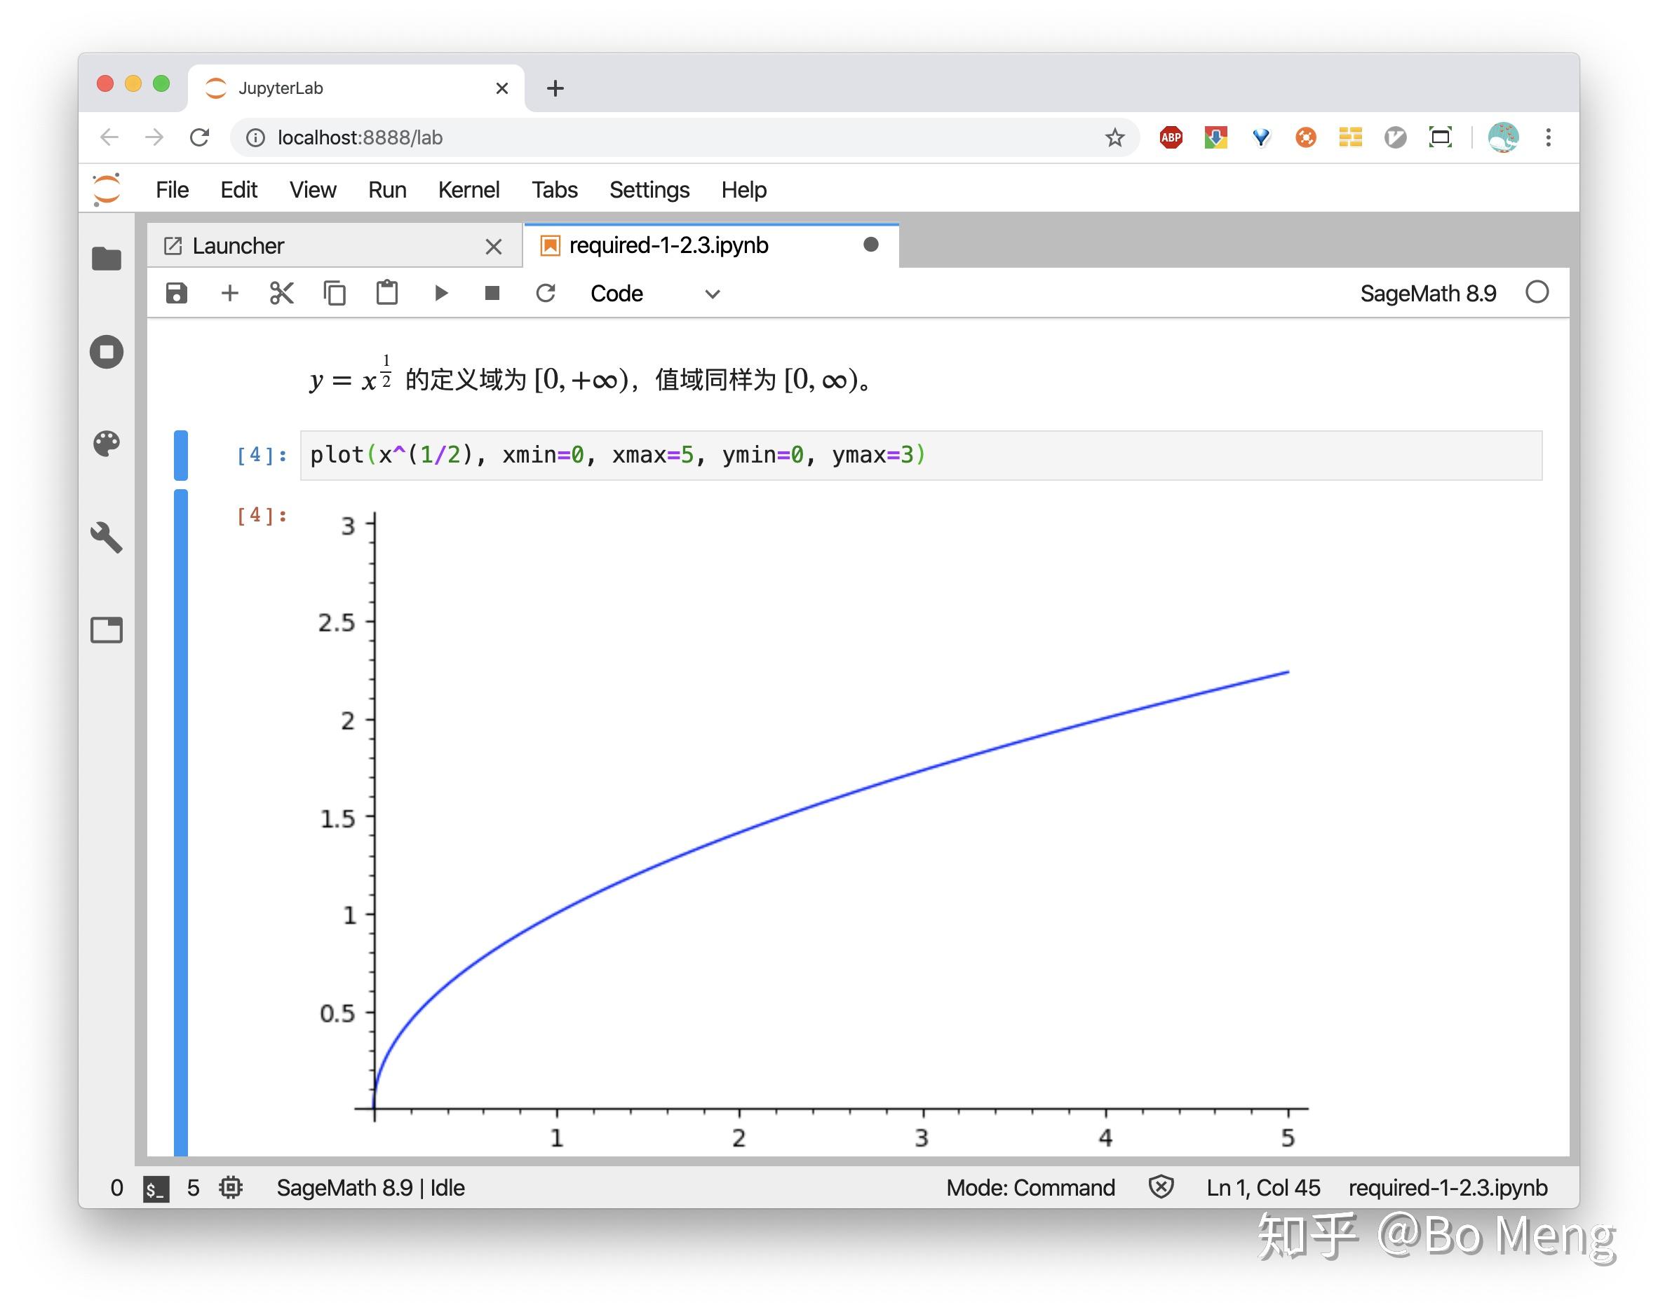Open the Kernel menu
1658x1312 pixels.
468,190
